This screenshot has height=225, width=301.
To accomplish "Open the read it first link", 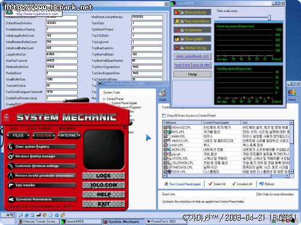I will pos(182,65).
